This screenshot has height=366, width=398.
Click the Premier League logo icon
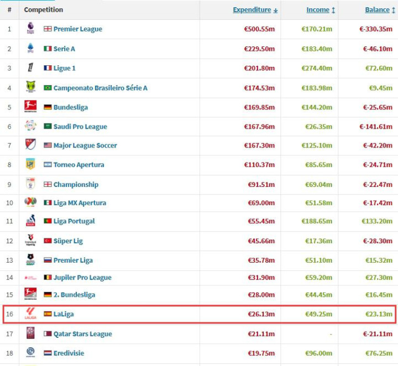[30, 28]
